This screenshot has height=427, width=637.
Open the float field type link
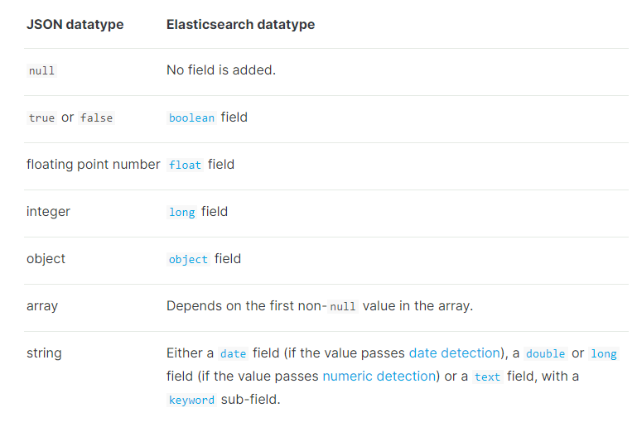pos(185,165)
